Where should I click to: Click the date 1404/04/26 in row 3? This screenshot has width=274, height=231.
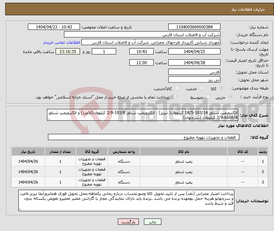click(28, 182)
